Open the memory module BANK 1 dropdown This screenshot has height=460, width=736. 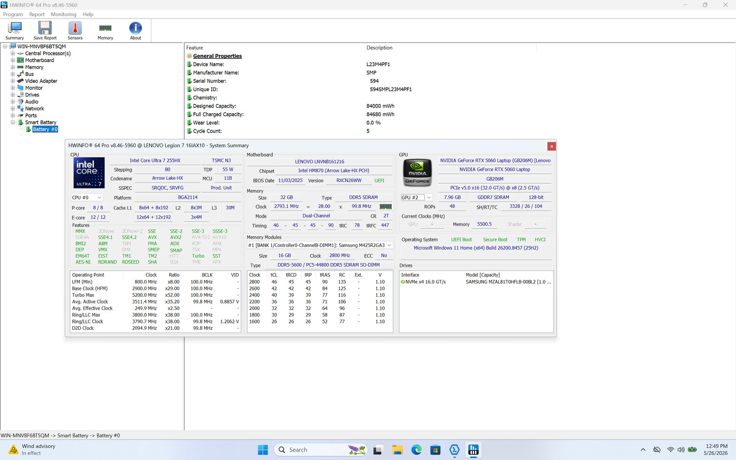coord(320,245)
